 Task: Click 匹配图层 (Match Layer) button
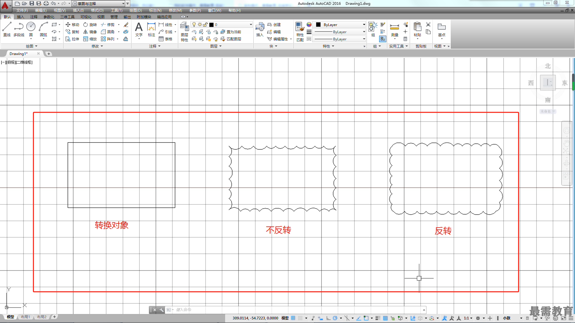(231, 39)
